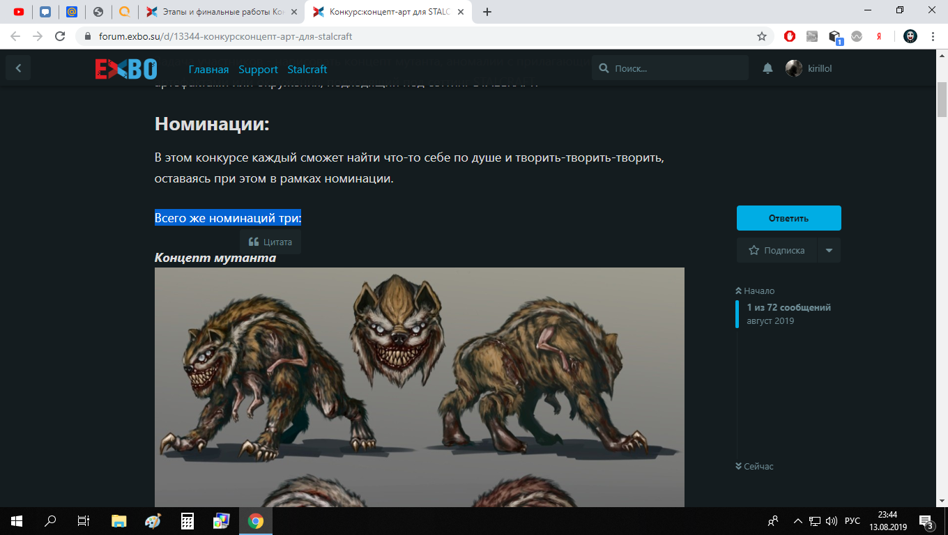Open the Chrome profile avatar
This screenshot has height=535, width=948.
coord(910,36)
